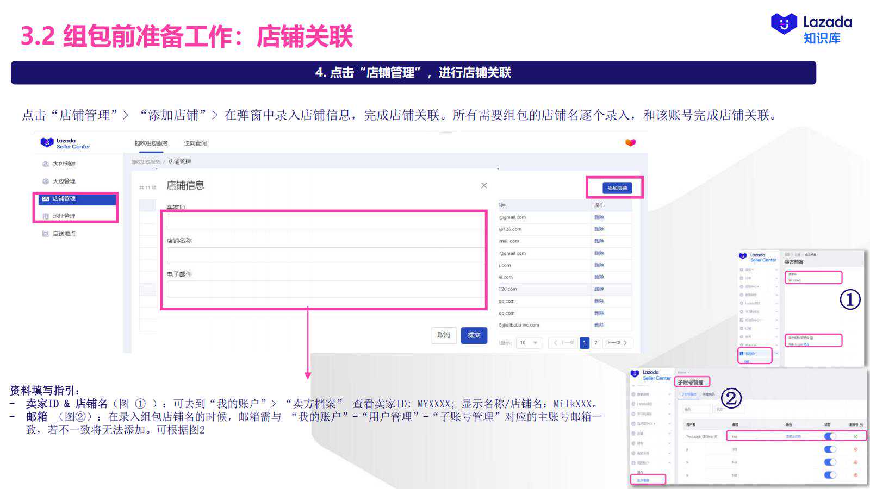Click the 下一页 pagination button
Screen dimensions: 870x489
click(617, 343)
